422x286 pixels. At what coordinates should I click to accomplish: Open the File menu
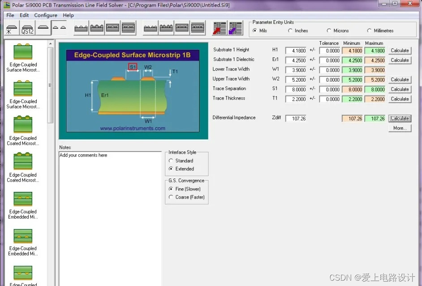pos(10,15)
